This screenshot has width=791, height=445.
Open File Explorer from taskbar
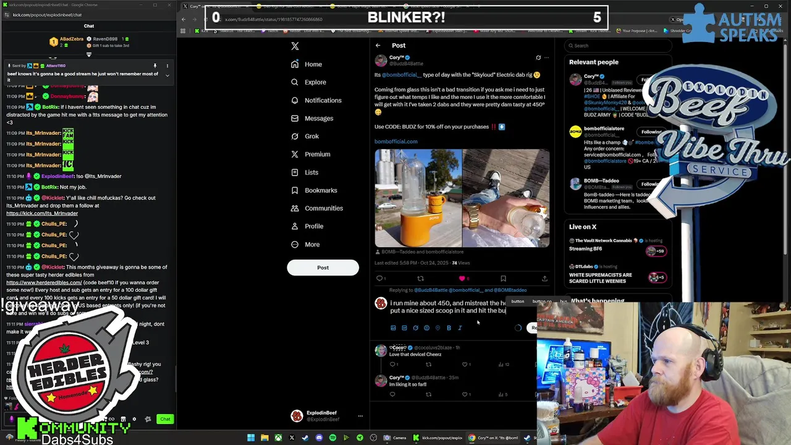tap(264, 438)
